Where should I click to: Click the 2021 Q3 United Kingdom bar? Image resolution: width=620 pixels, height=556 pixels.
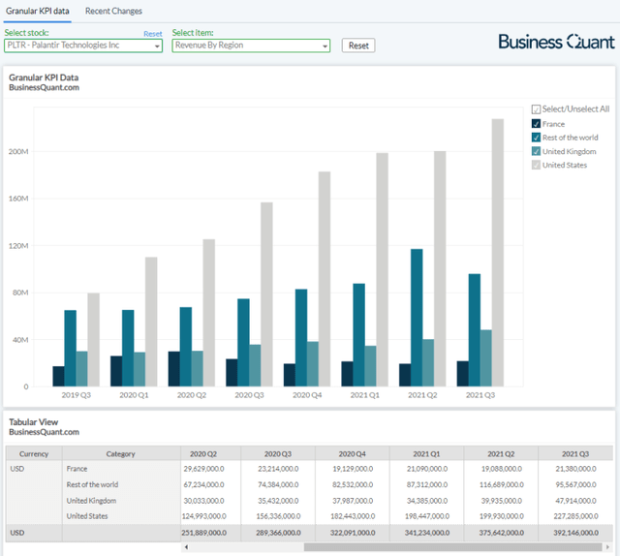click(486, 358)
